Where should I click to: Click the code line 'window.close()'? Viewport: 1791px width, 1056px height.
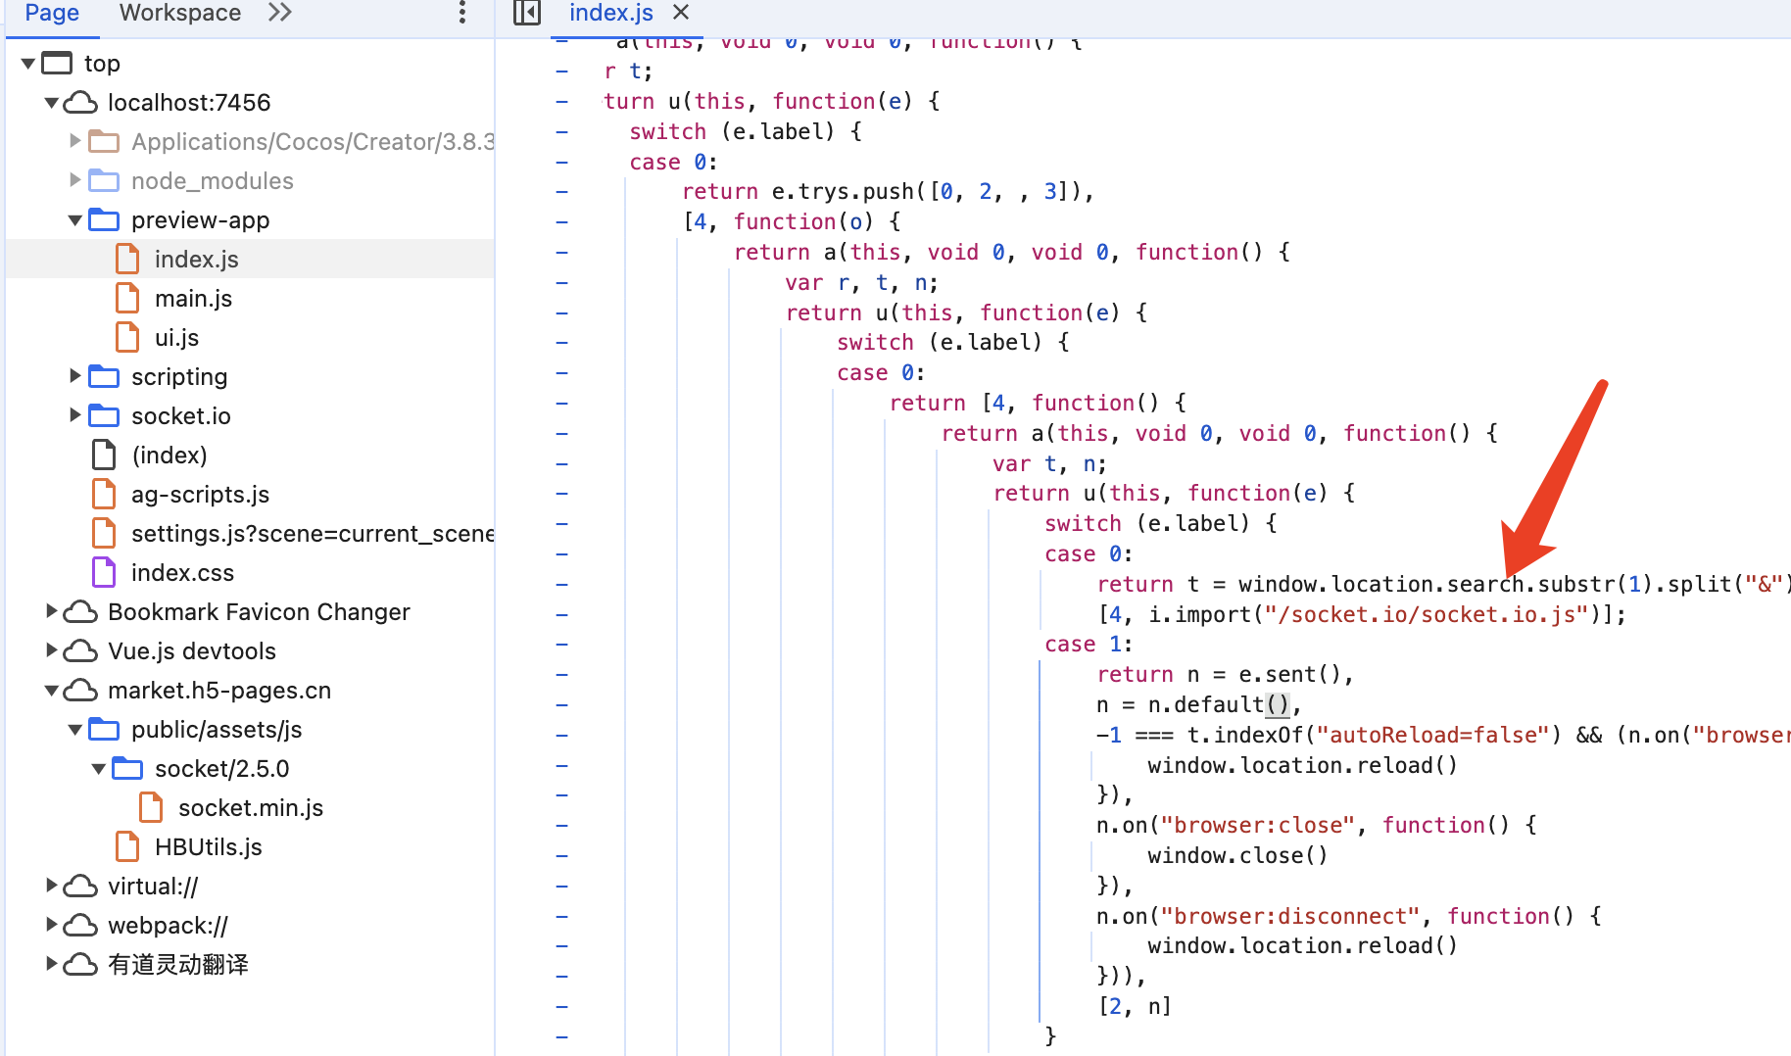pos(1237,855)
